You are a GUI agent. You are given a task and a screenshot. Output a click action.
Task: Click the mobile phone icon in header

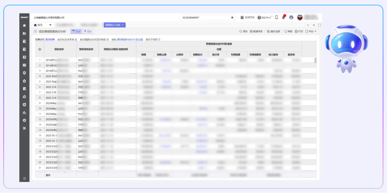point(276,17)
